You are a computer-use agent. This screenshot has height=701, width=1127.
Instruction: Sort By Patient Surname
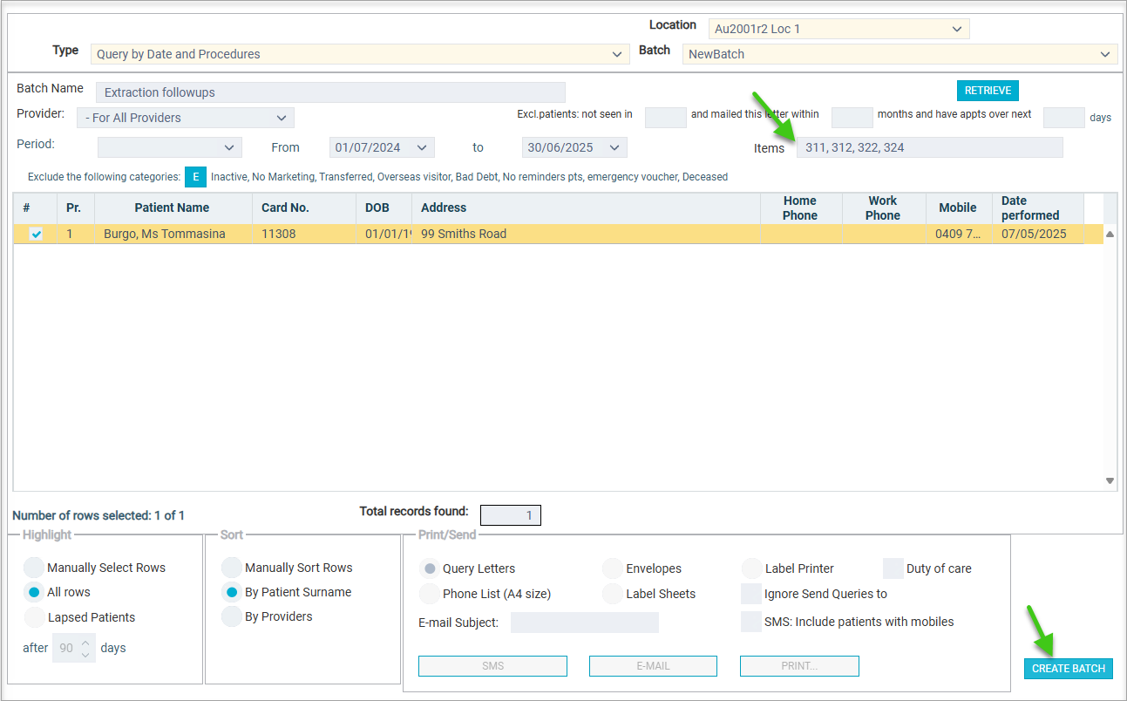pyautogui.click(x=232, y=592)
